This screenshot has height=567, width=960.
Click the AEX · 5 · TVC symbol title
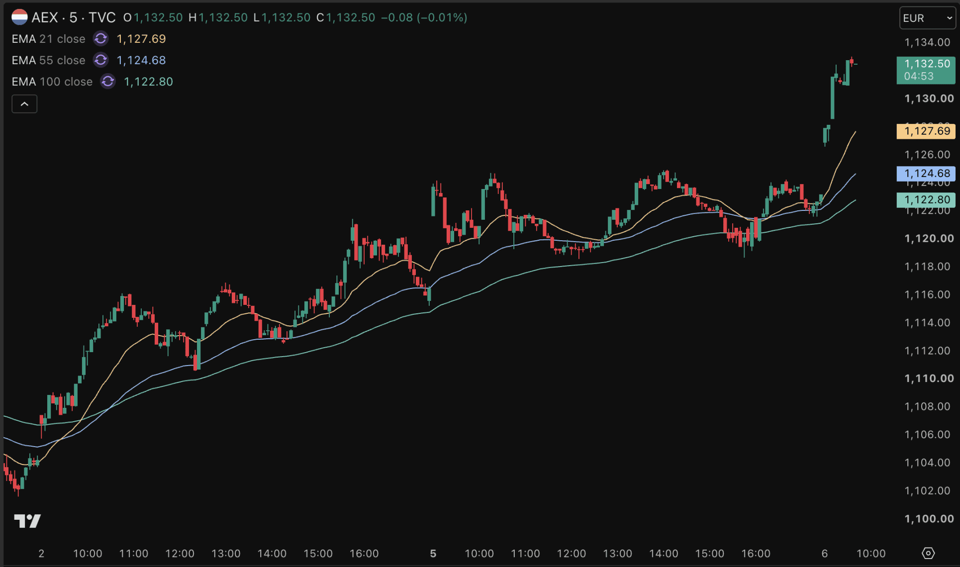click(x=74, y=18)
